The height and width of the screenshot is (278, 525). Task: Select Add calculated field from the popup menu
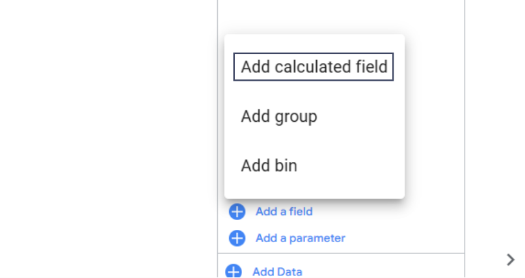[x=314, y=66]
